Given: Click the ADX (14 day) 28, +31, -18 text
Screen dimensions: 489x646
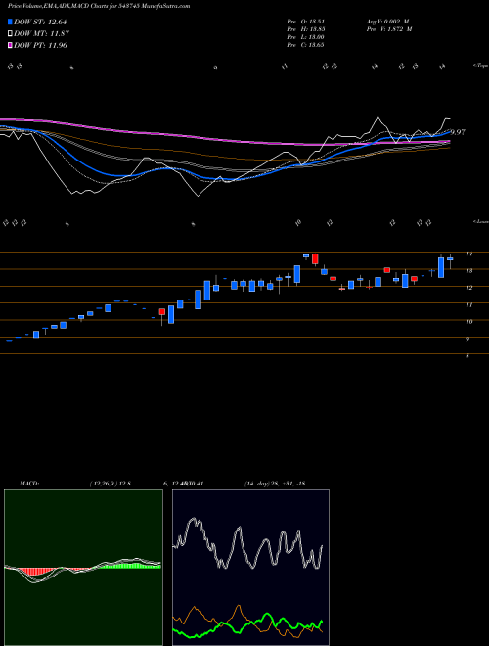Looking at the screenshot, I should tap(275, 484).
